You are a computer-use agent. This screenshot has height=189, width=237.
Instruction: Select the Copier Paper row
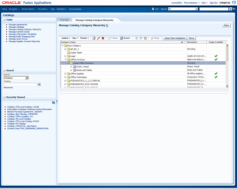(143, 52)
